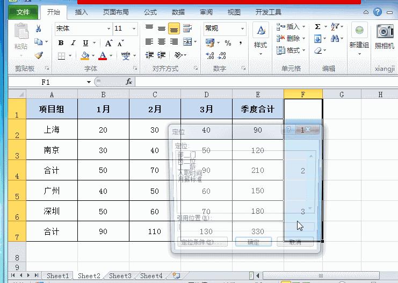Click the Copy icon in clipboard group
Screen dimensions: 398x283
coord(38,41)
